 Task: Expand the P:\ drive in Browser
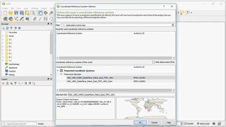(x=3, y=54)
